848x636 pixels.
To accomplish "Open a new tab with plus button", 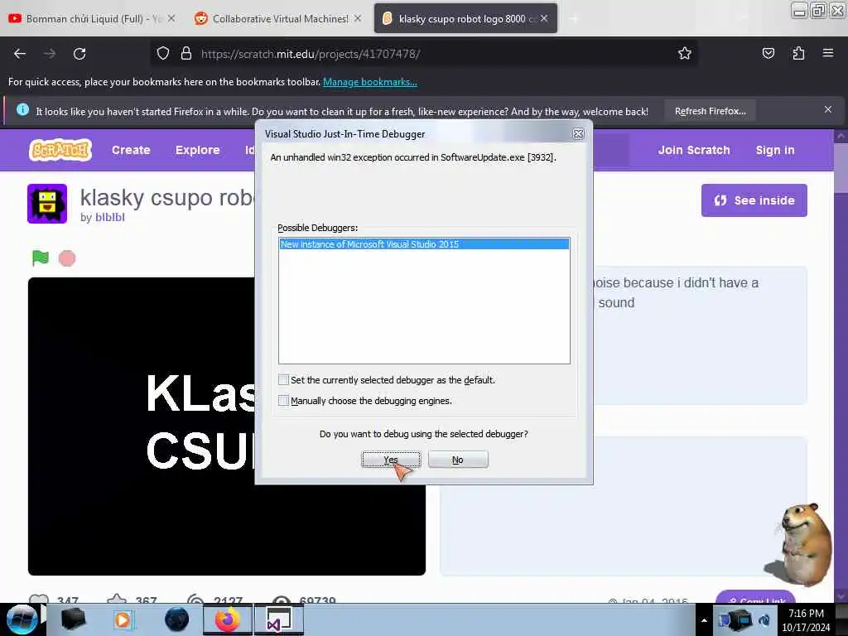I will tap(574, 19).
